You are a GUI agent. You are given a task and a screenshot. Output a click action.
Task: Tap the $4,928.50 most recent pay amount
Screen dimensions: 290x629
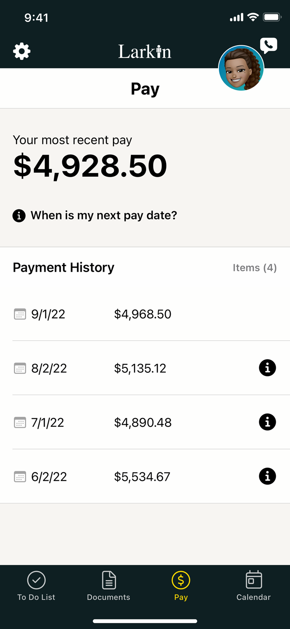point(90,166)
